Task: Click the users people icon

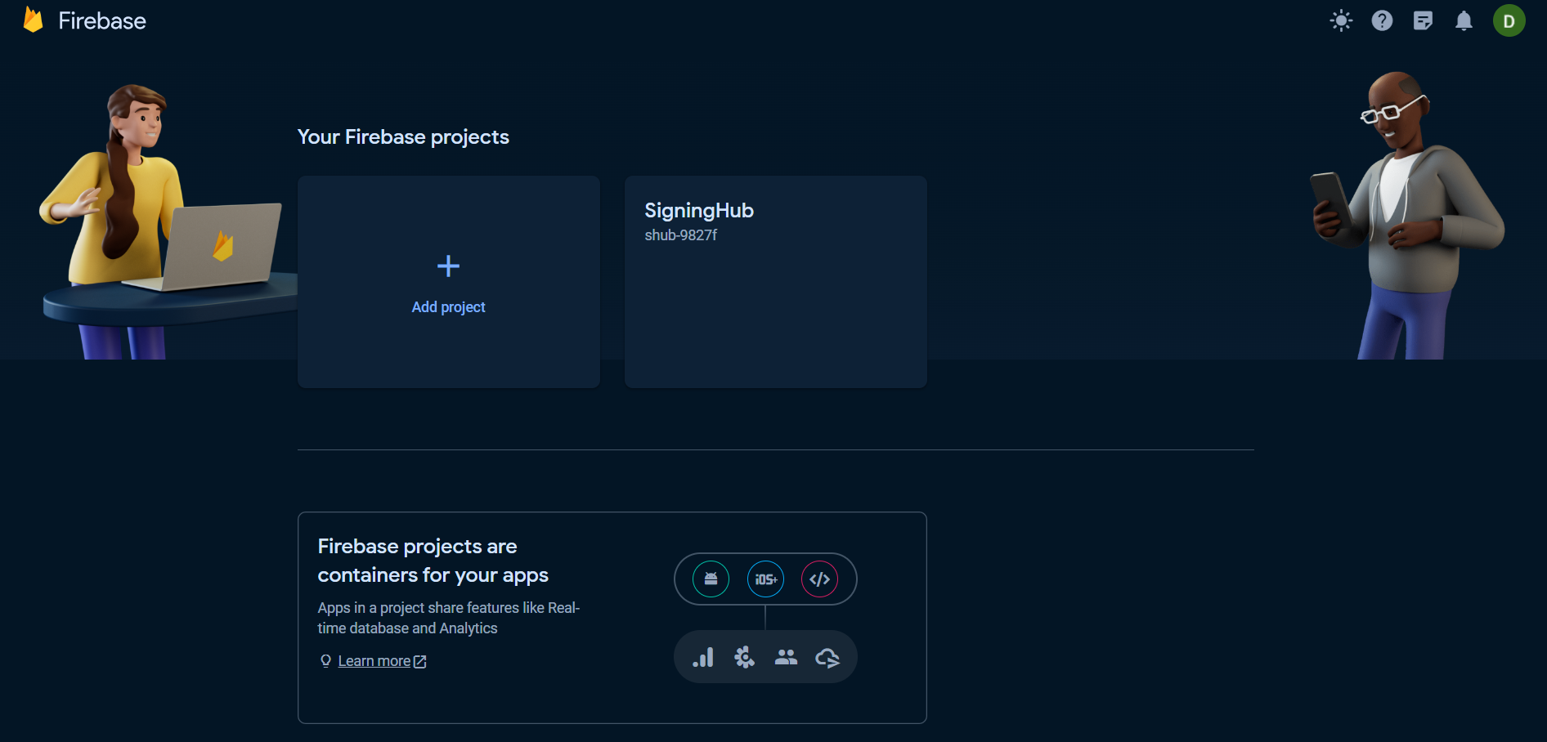Action: tap(786, 656)
